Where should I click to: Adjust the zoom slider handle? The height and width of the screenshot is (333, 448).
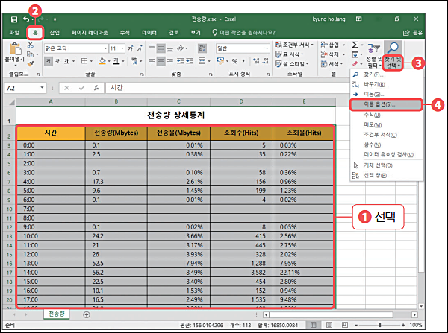[x=380, y=325]
